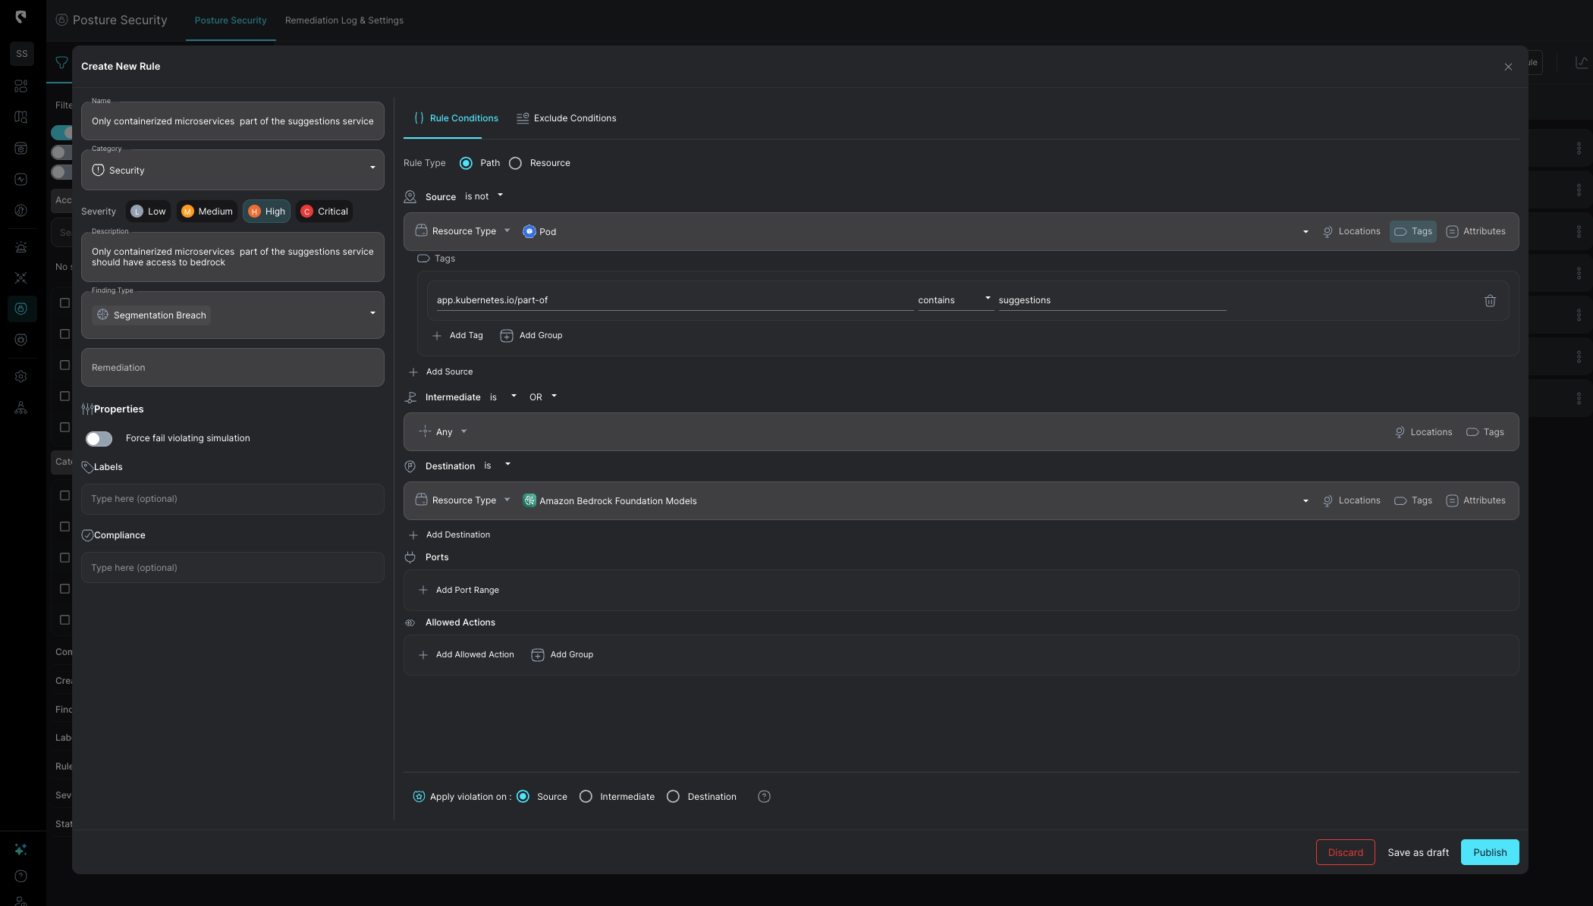
Task: Open Remediation Log & Settings tab
Action: 344,20
